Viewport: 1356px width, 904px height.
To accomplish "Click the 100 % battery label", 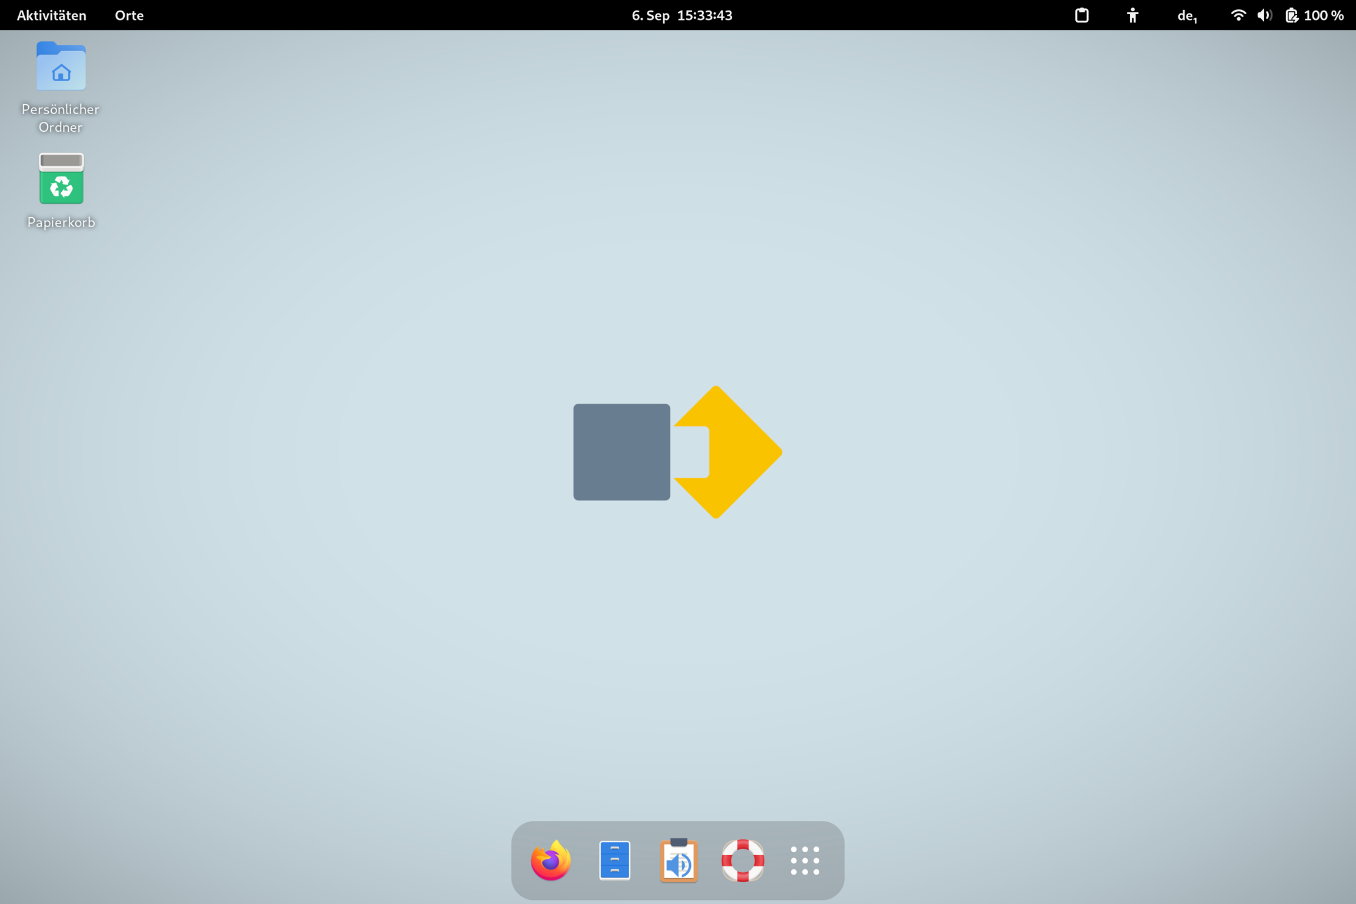I will (1324, 15).
